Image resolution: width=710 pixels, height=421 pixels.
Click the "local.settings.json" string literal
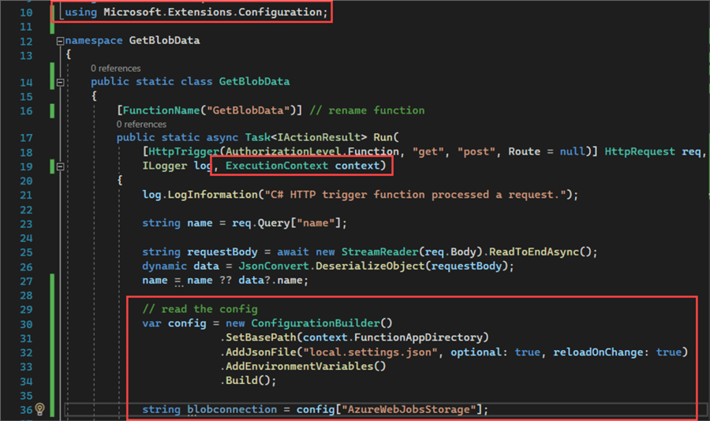tap(371, 352)
